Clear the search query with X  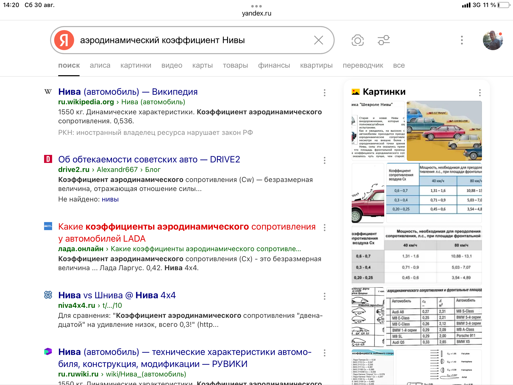point(318,40)
